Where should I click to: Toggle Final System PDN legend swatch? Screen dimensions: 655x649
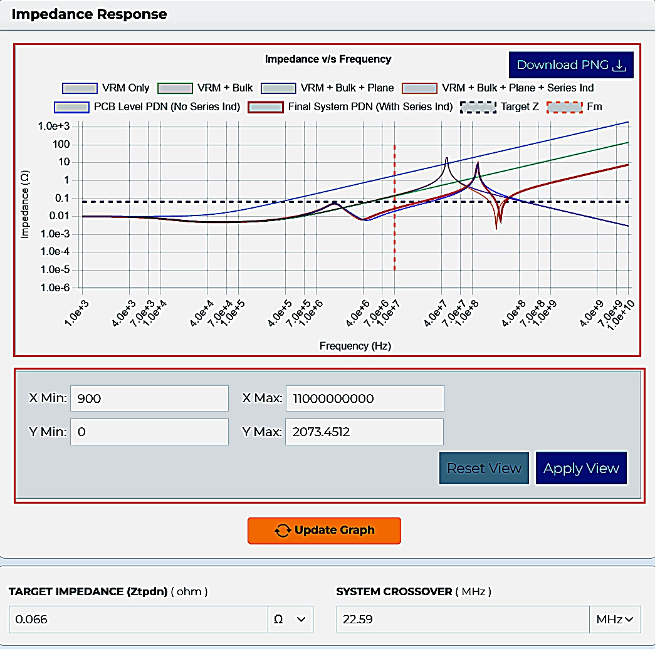[266, 107]
